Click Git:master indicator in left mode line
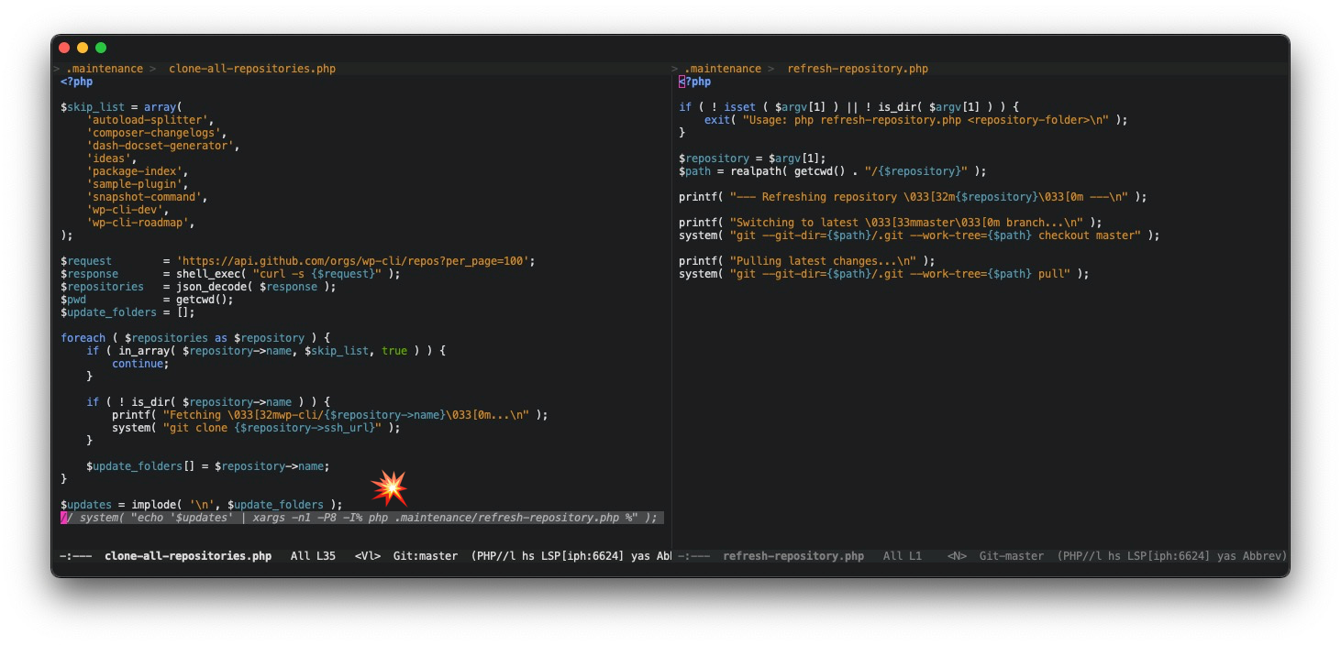Image resolution: width=1341 pixels, height=645 pixels. (x=426, y=556)
